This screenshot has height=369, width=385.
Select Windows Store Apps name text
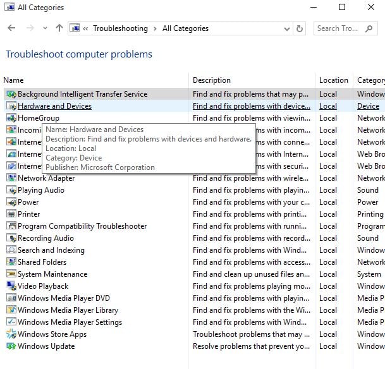point(52,334)
